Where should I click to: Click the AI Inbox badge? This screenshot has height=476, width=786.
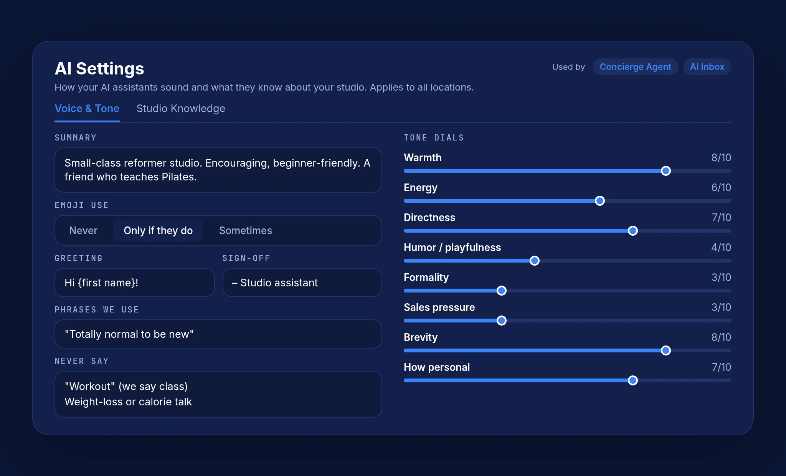(x=707, y=67)
